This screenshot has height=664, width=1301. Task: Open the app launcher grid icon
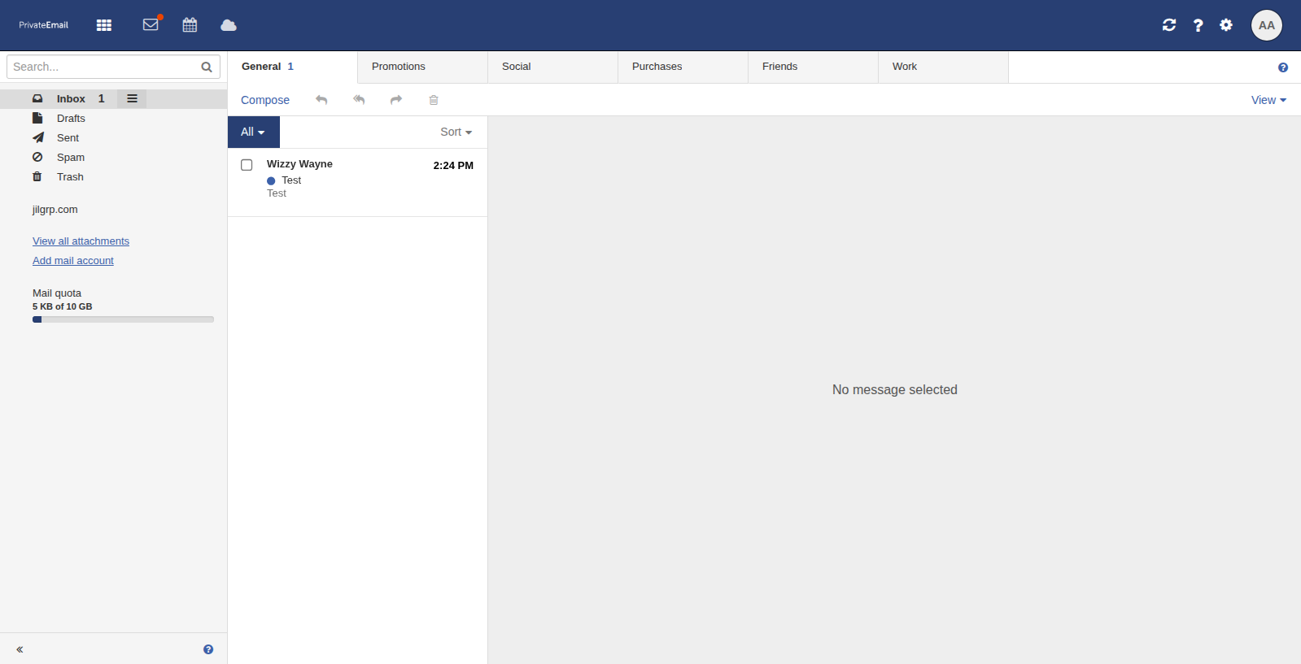[x=104, y=25]
